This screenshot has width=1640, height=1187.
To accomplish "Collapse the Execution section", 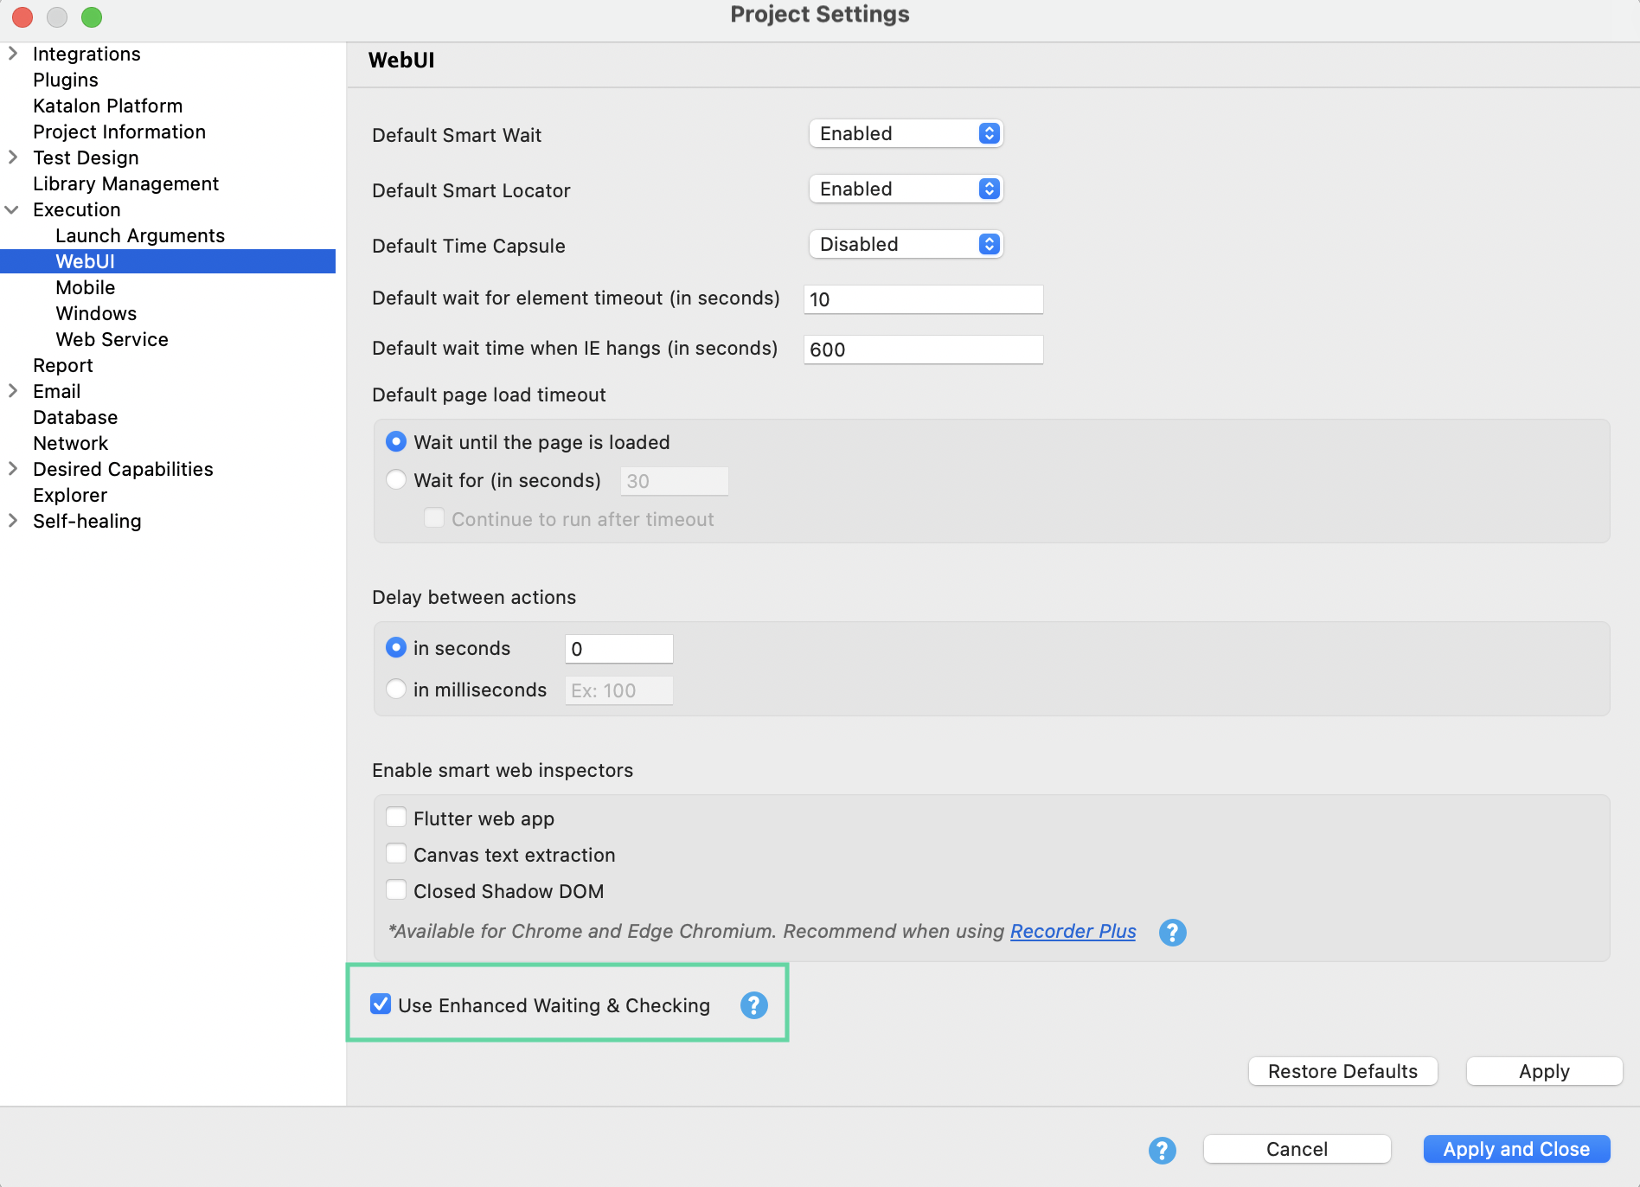I will [13, 209].
